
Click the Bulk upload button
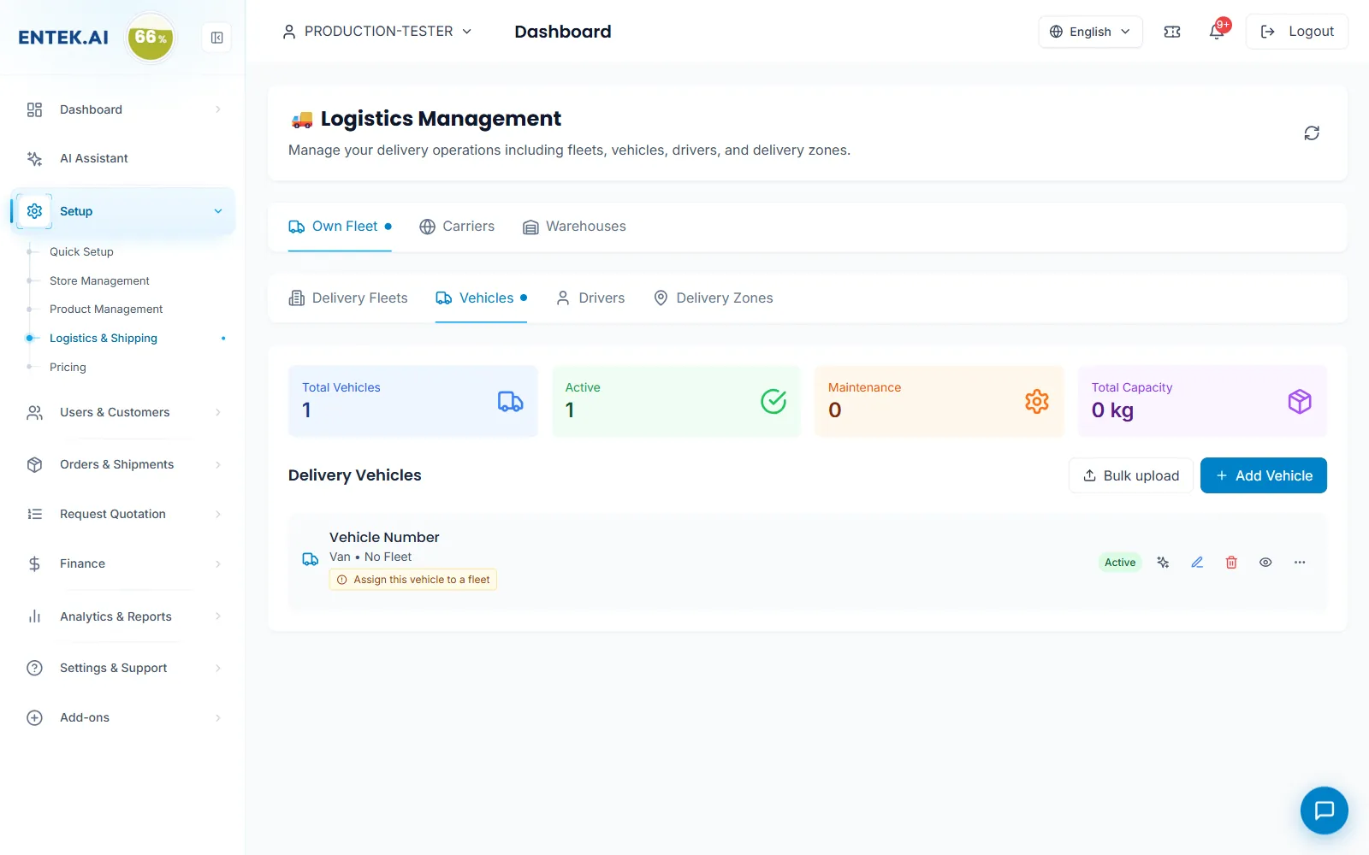coord(1131,475)
